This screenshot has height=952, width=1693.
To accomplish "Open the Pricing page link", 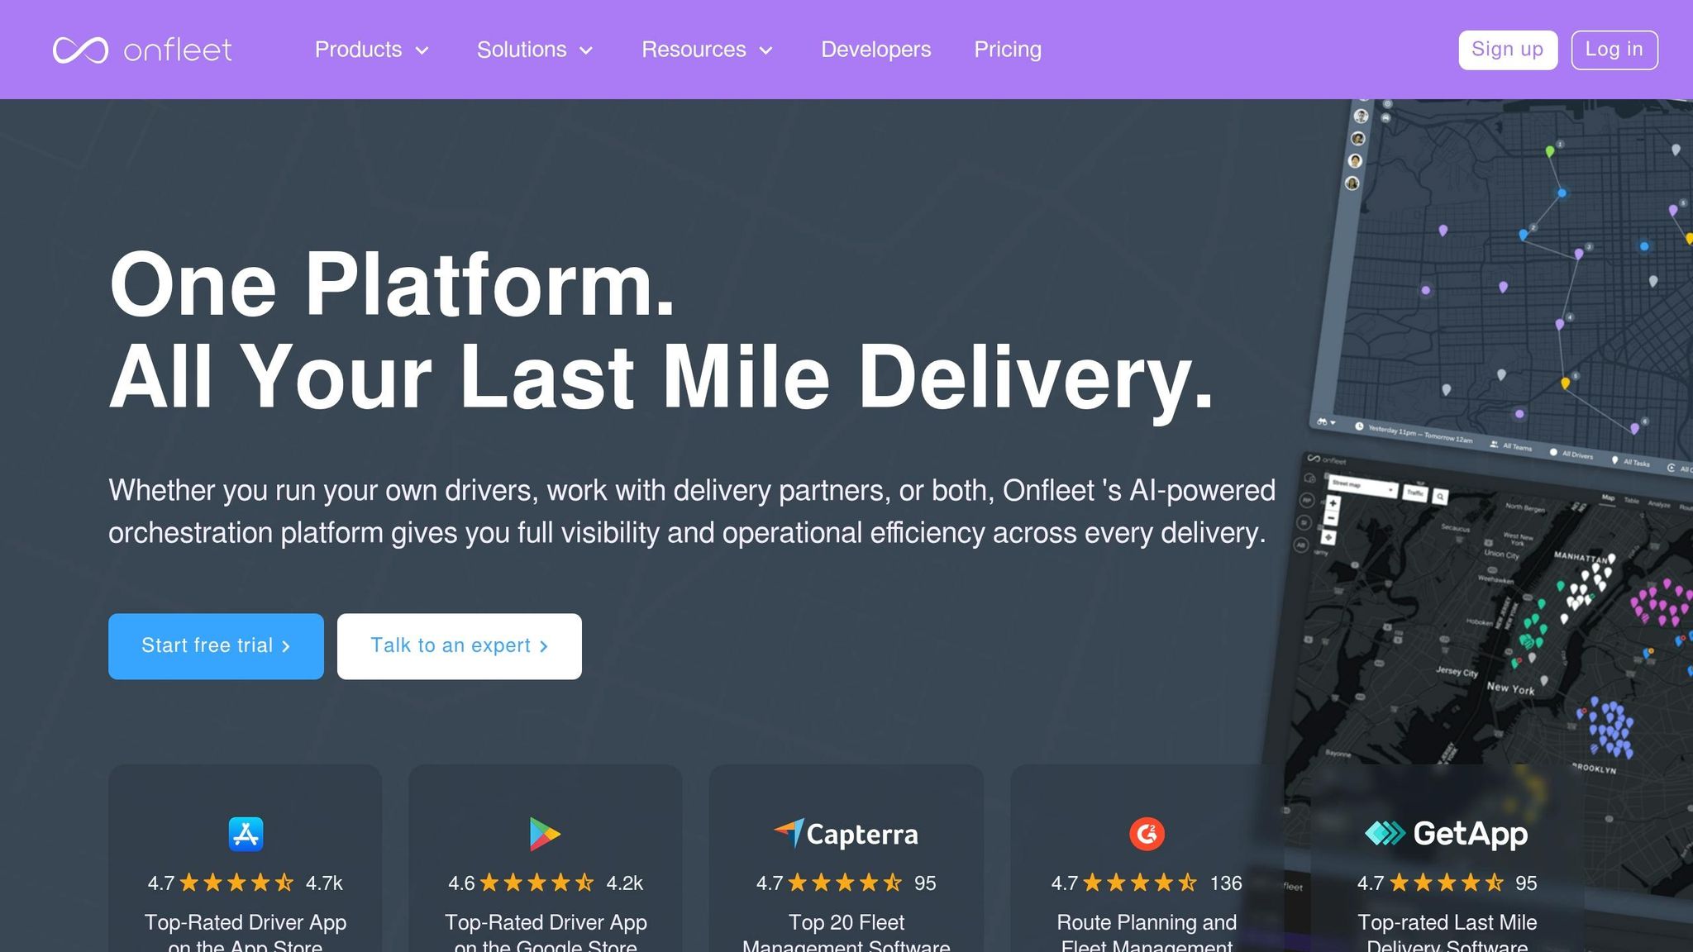I will click(x=1008, y=50).
